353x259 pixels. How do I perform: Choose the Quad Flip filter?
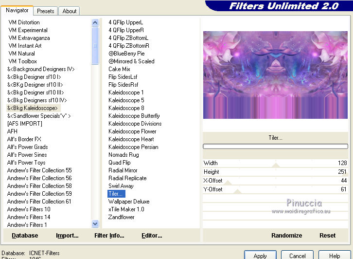click(119, 163)
